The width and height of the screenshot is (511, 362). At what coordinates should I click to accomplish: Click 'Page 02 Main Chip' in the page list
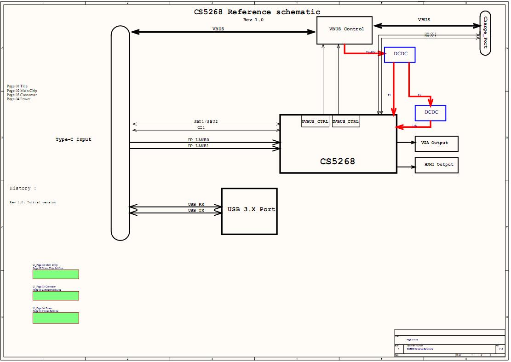tap(22, 91)
